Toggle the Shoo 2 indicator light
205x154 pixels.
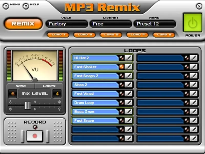pos(121,85)
